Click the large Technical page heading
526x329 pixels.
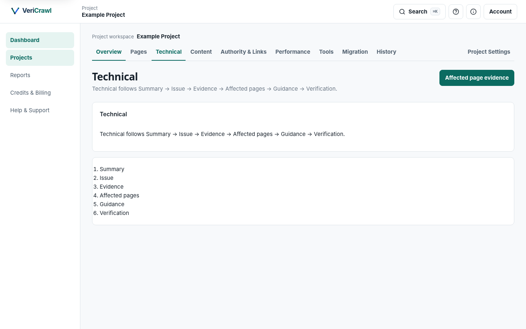pyautogui.click(x=115, y=77)
